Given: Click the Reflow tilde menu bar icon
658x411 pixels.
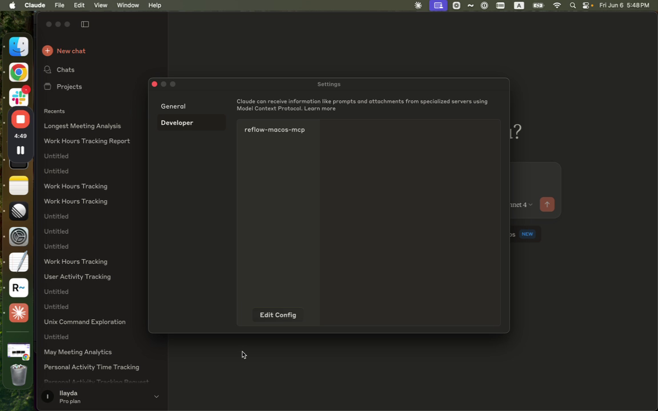Looking at the screenshot, I should [x=471, y=6].
